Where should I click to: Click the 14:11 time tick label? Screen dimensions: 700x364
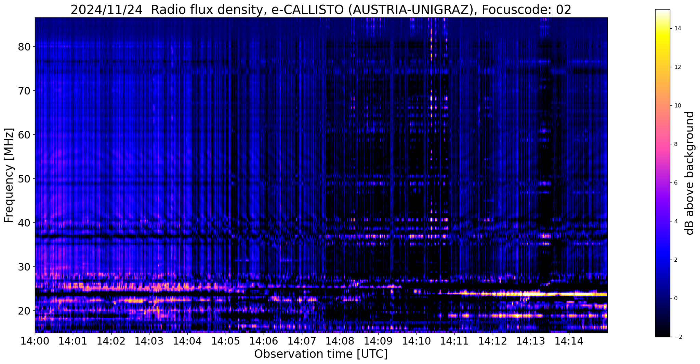(454, 340)
